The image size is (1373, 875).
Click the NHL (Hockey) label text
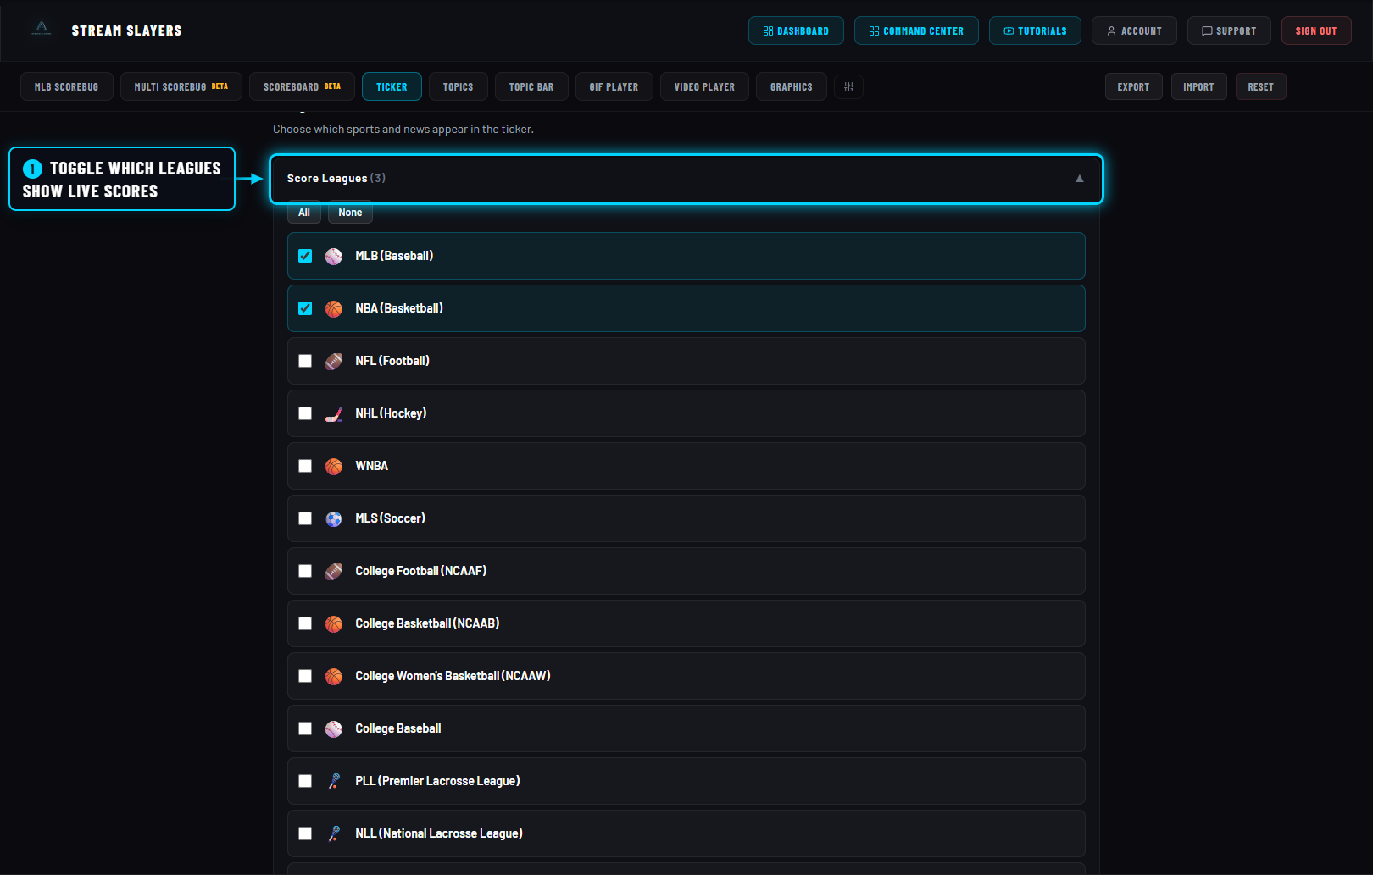[x=391, y=413]
